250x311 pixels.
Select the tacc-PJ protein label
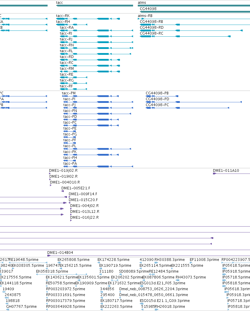pyautogui.click(x=70, y=105)
